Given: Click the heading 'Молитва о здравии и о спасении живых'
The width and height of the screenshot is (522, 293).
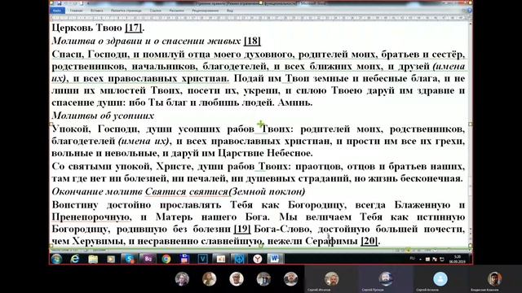Looking at the screenshot, I should point(146,41).
